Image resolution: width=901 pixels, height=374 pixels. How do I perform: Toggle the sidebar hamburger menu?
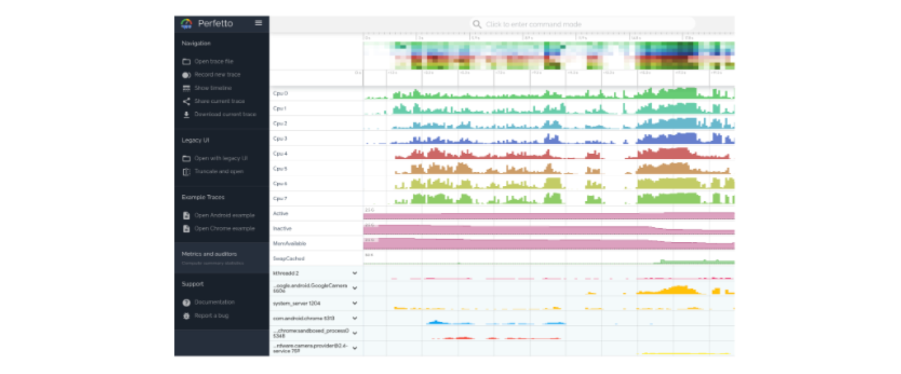tap(258, 23)
